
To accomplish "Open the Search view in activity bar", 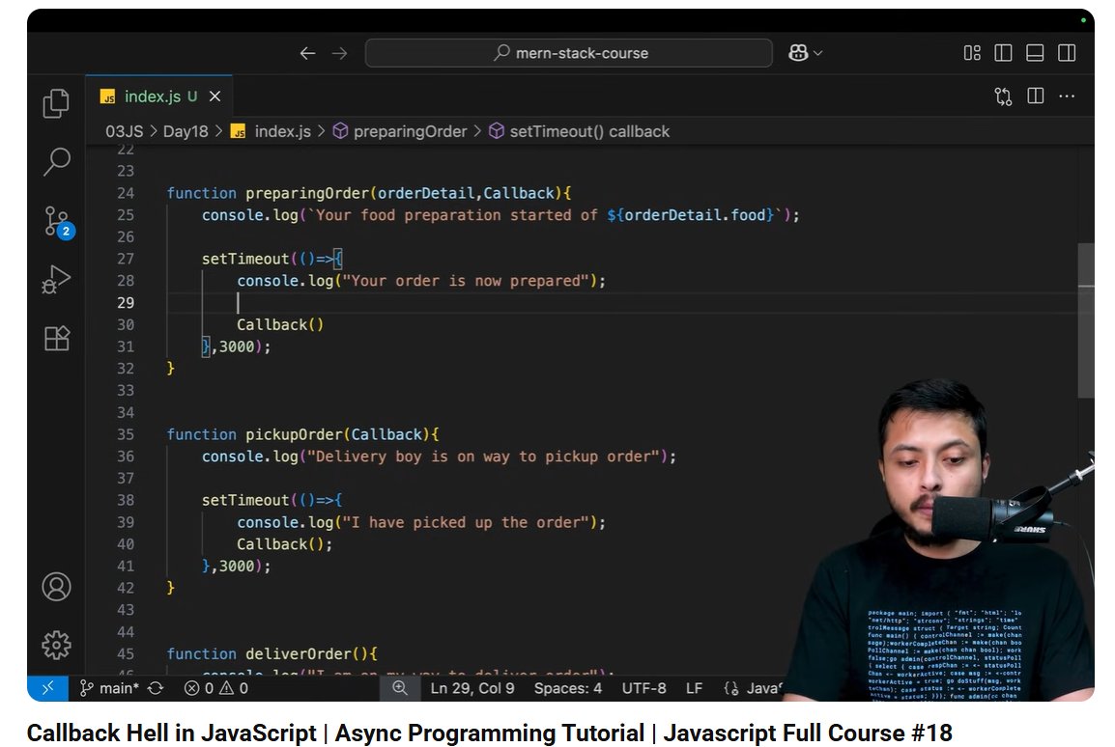I will click(x=56, y=162).
